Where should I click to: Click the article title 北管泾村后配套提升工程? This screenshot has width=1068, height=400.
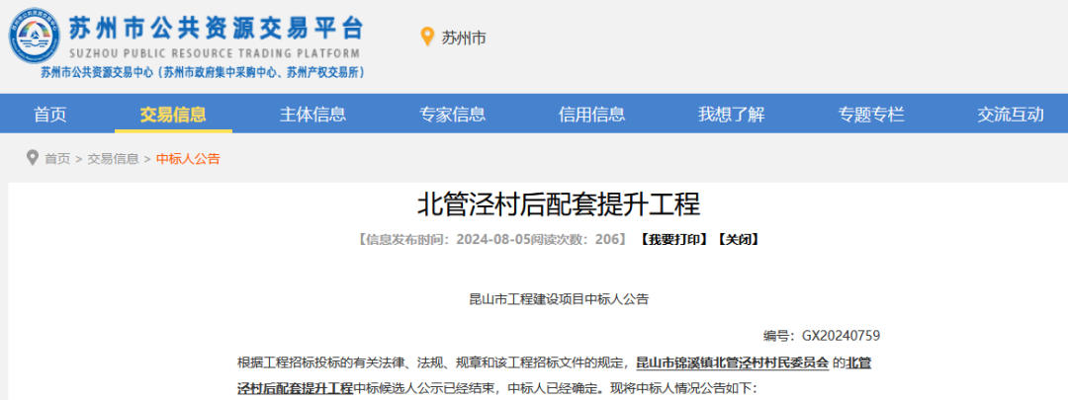coord(558,204)
